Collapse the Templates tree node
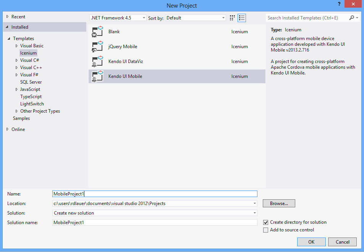The height and width of the screenshot is (252, 364). 9,39
